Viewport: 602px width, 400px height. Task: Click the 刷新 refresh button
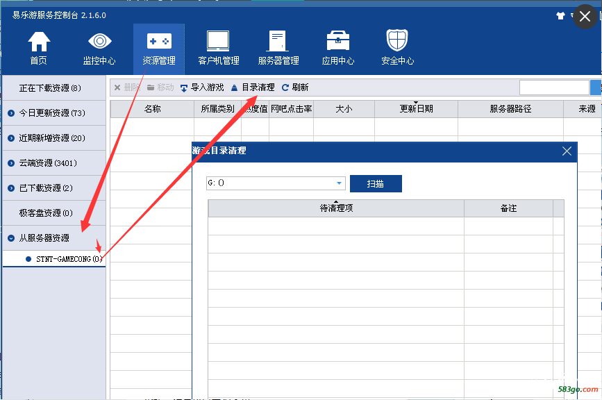tap(295, 87)
